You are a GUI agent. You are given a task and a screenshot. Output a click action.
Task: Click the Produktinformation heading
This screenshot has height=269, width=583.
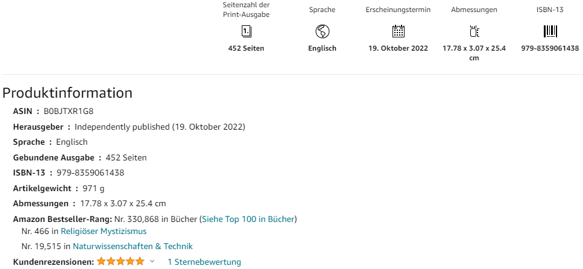(x=68, y=93)
